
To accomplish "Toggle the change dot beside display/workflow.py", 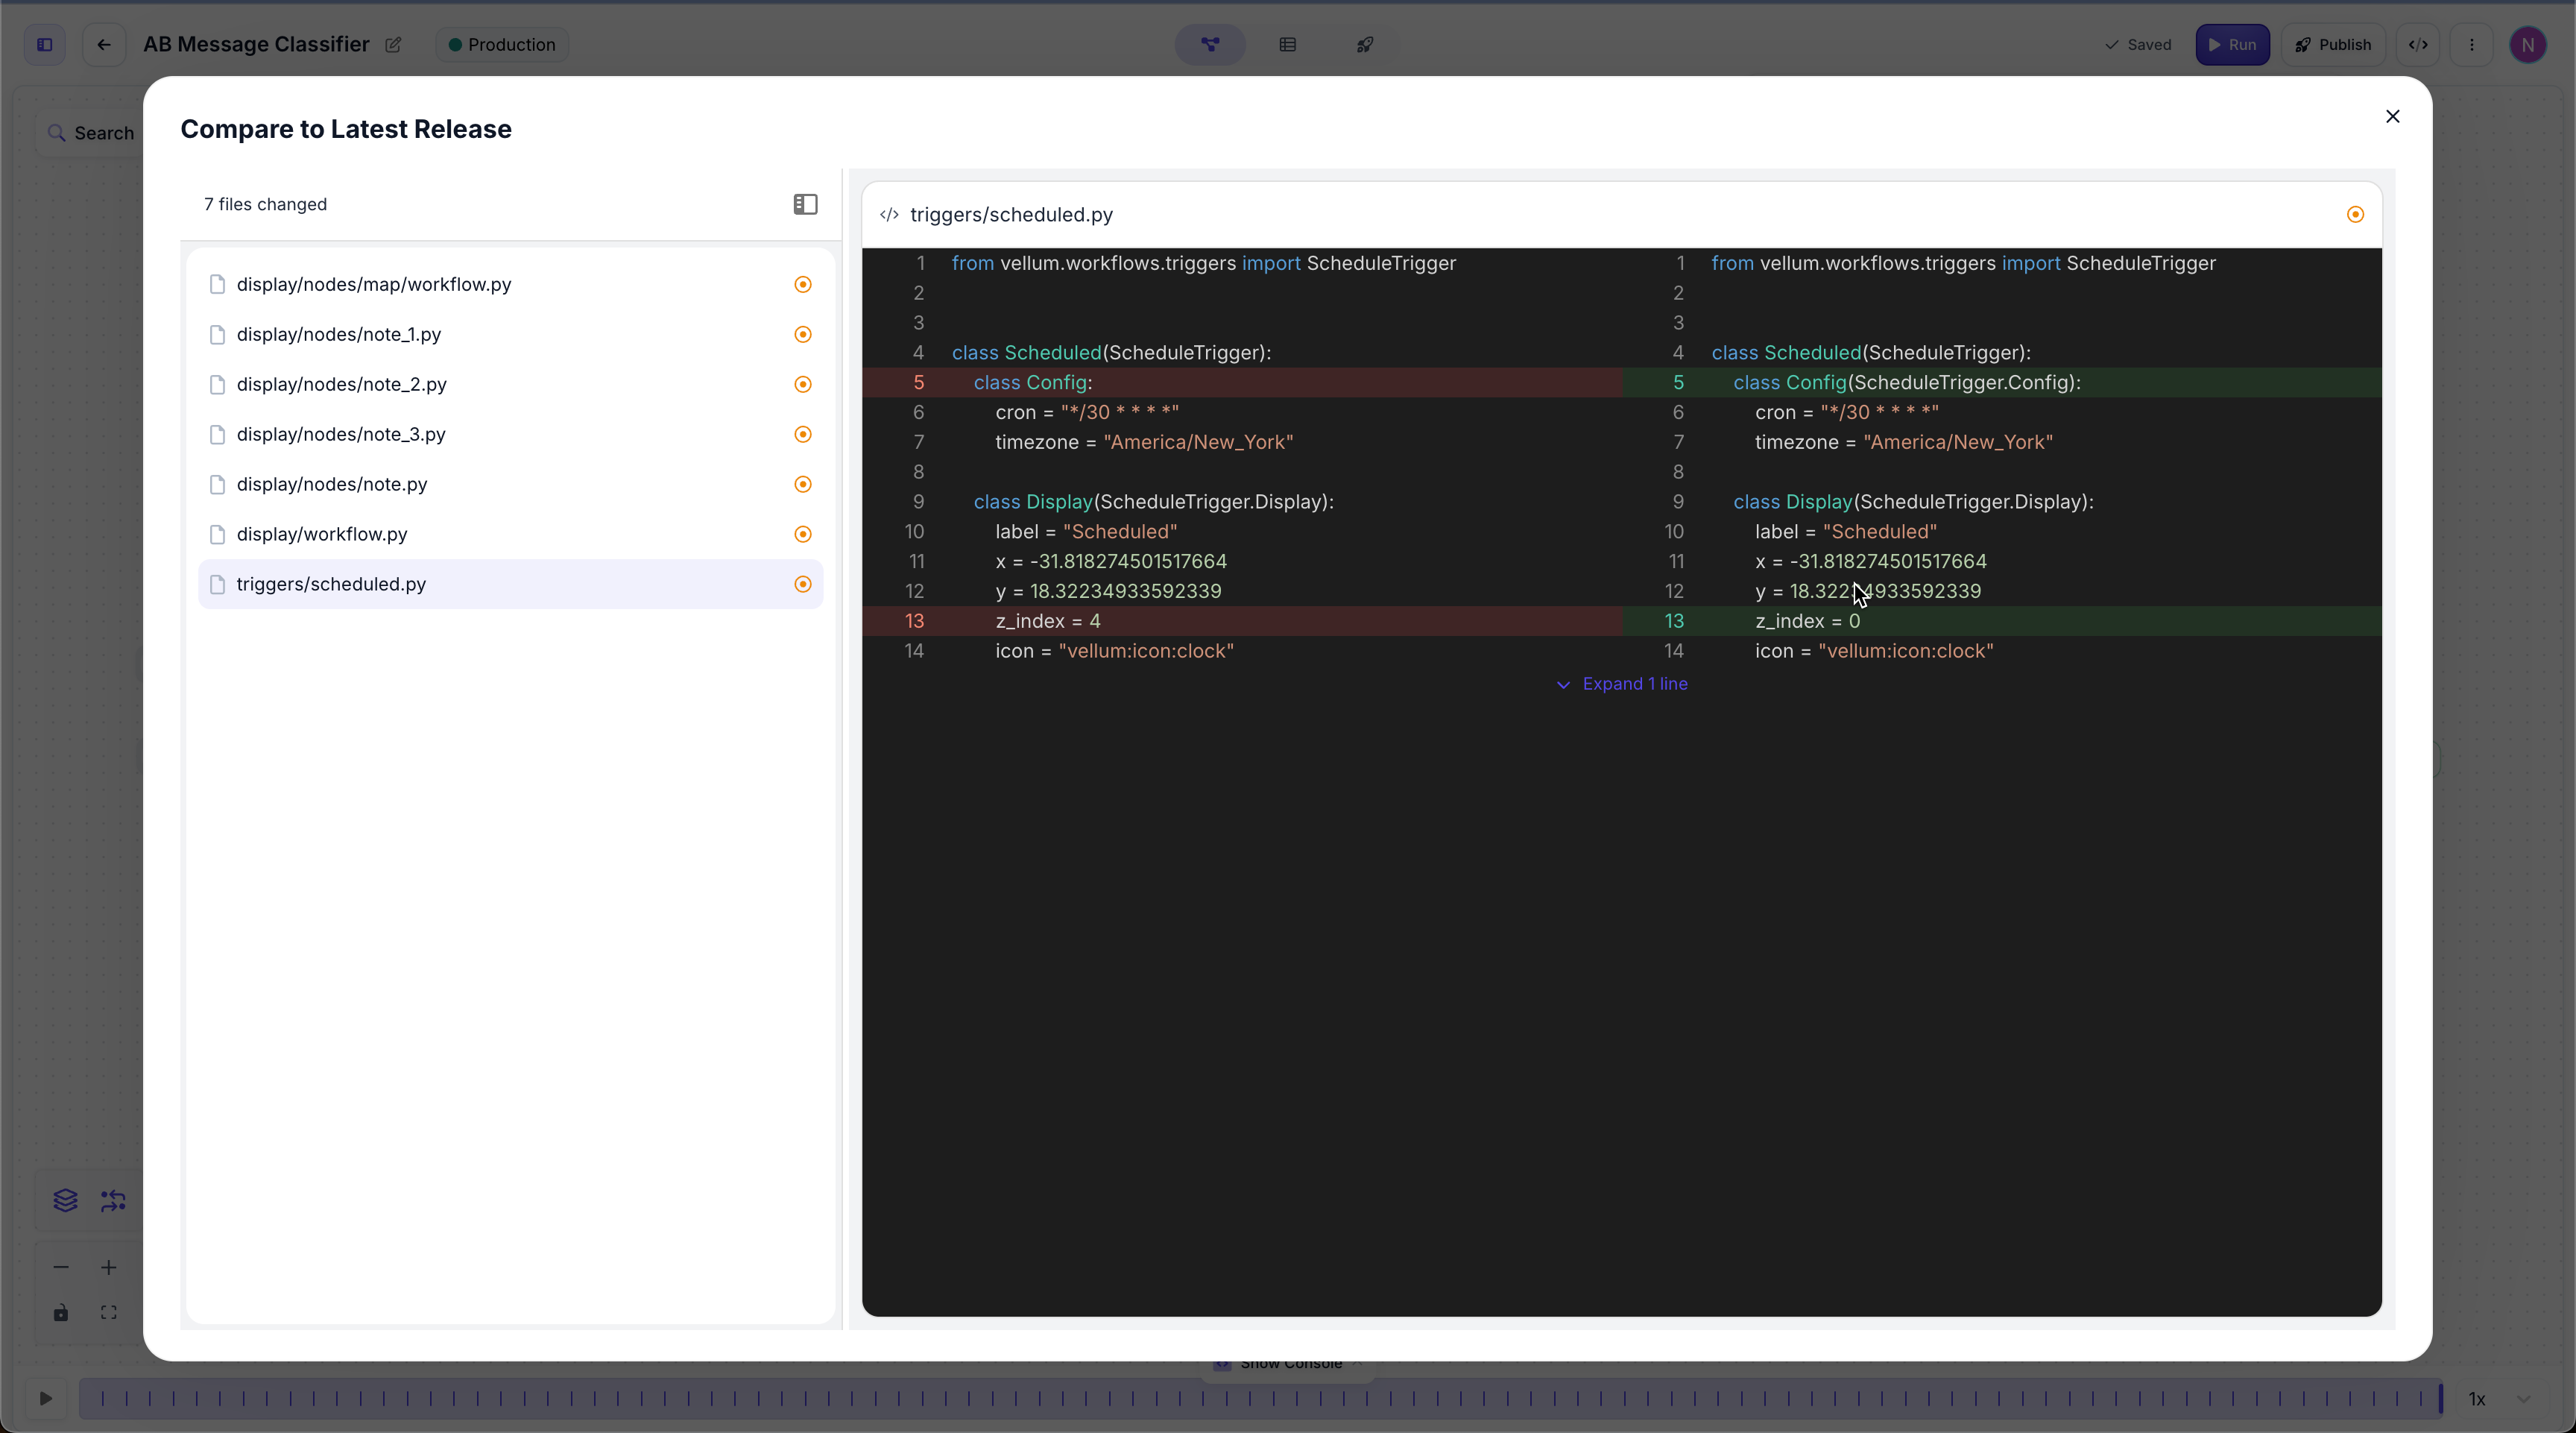I will click(803, 534).
